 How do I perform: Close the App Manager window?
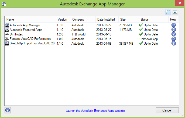coord(180,3)
